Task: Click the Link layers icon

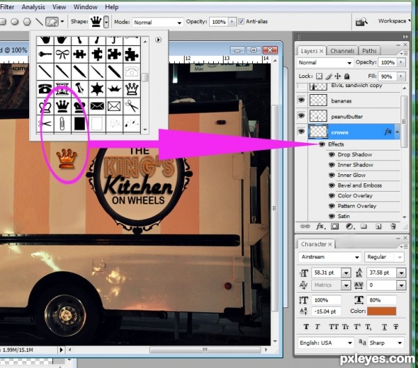Action: 304,227
